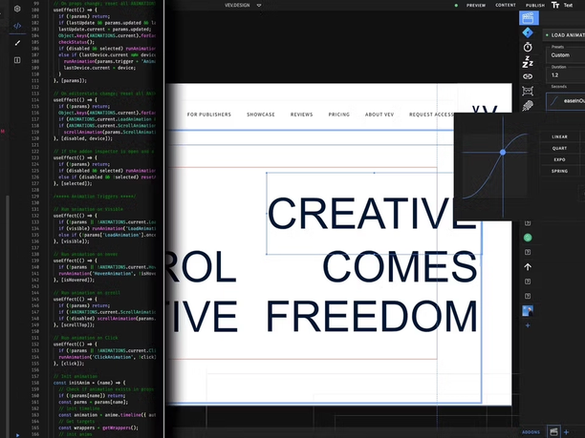Click code line 'const initAnim = (name) => {'
The width and height of the screenshot is (585, 438).
tap(90, 383)
